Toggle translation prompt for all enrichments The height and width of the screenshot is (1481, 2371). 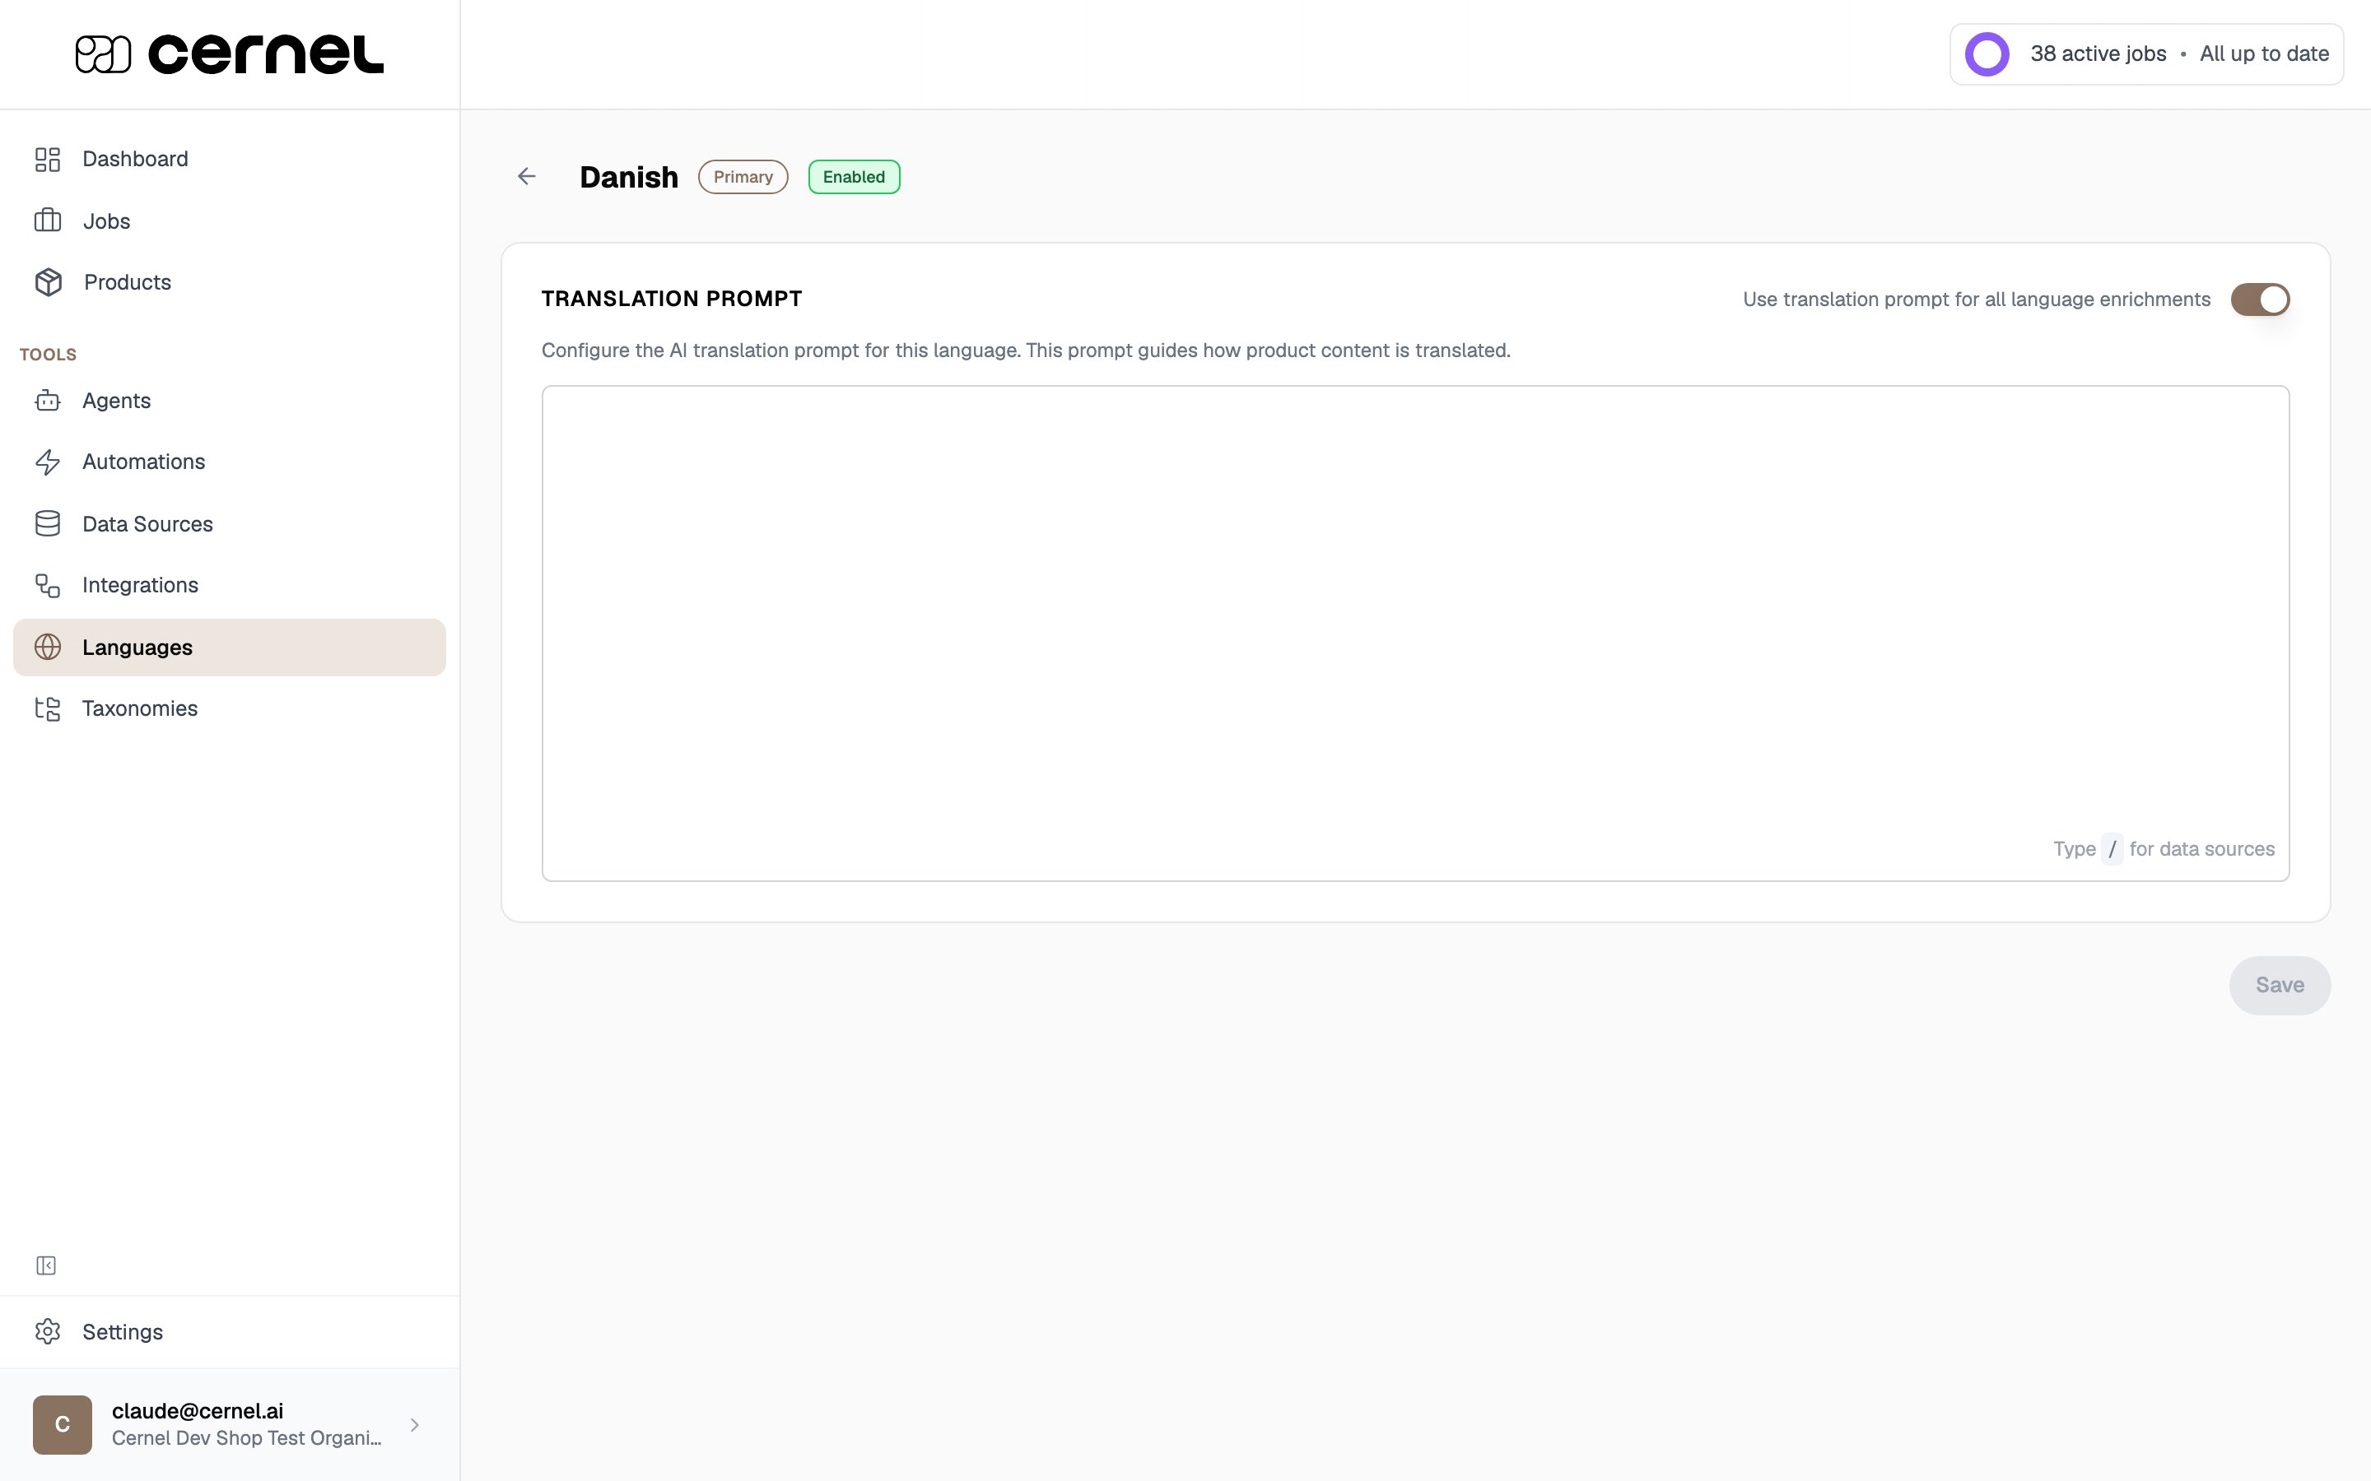click(2259, 299)
